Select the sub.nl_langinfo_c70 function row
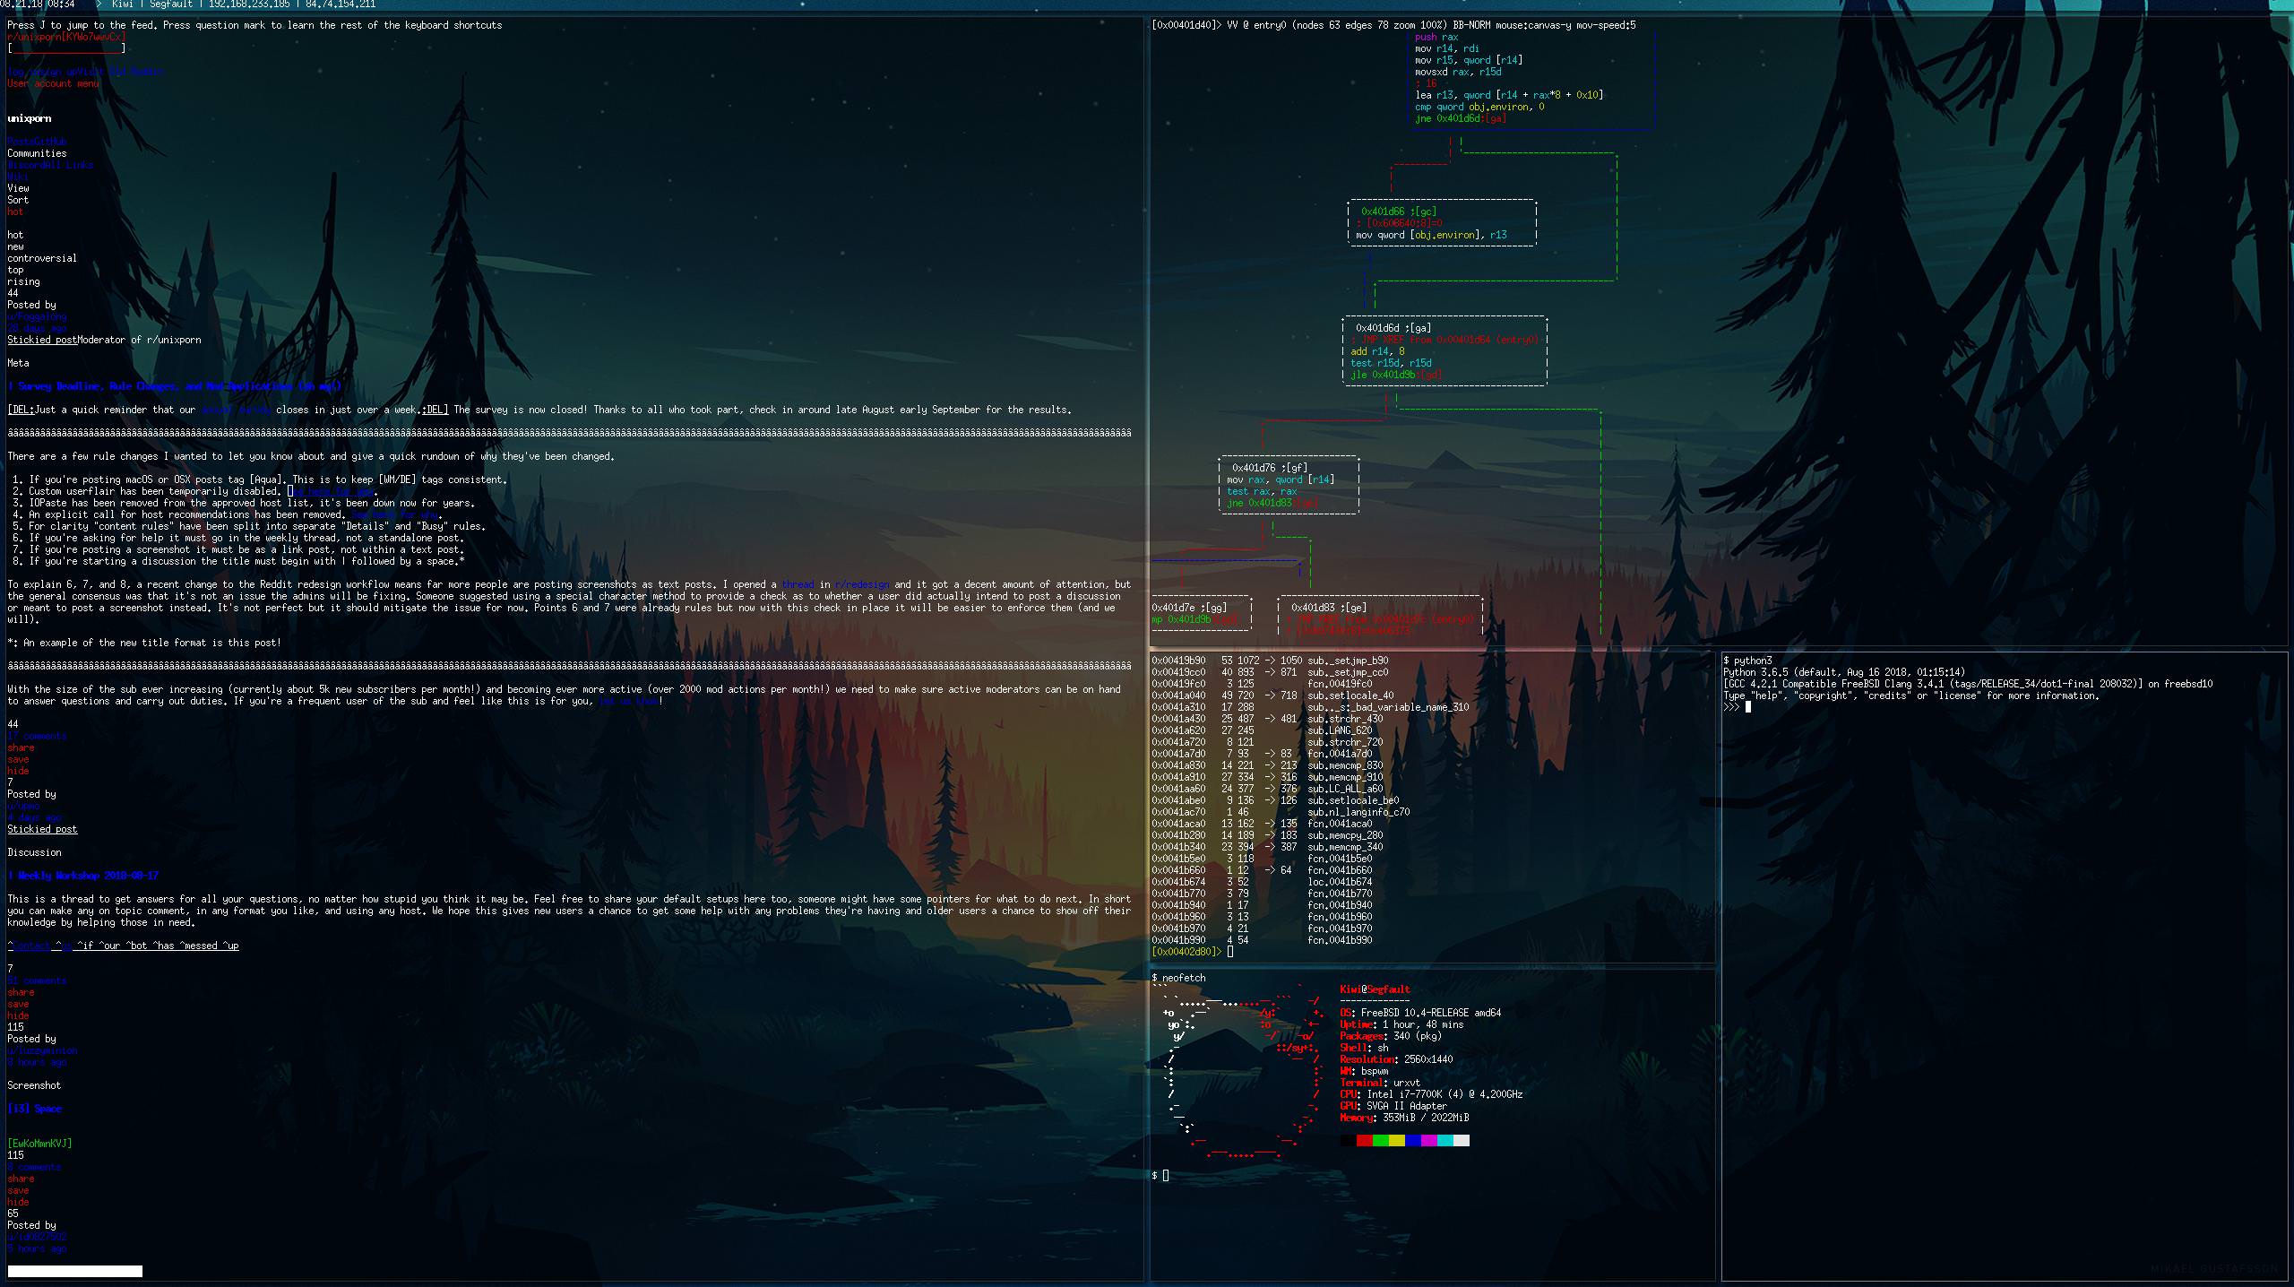Screen dimensions: 2294x1287 [x=1281, y=812]
